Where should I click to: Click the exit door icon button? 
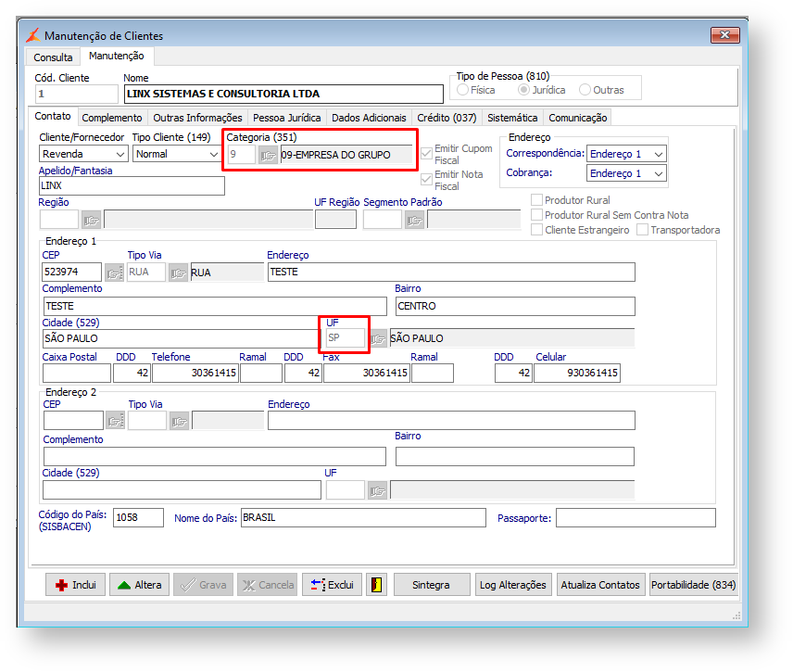(375, 585)
